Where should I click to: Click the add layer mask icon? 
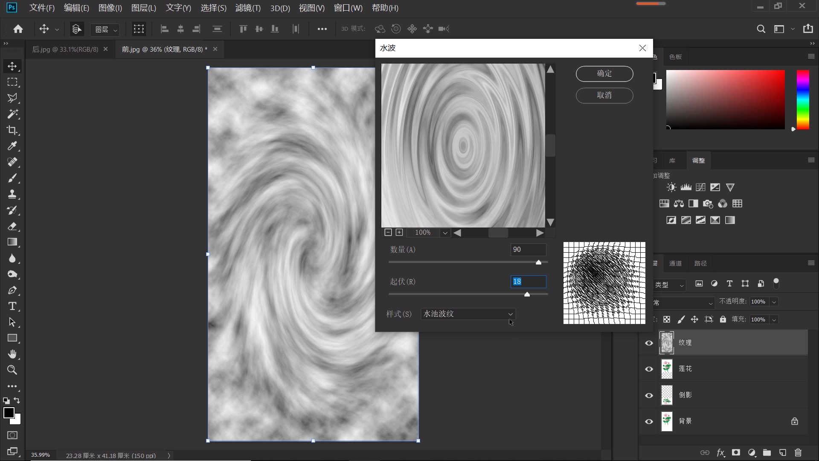[736, 452]
